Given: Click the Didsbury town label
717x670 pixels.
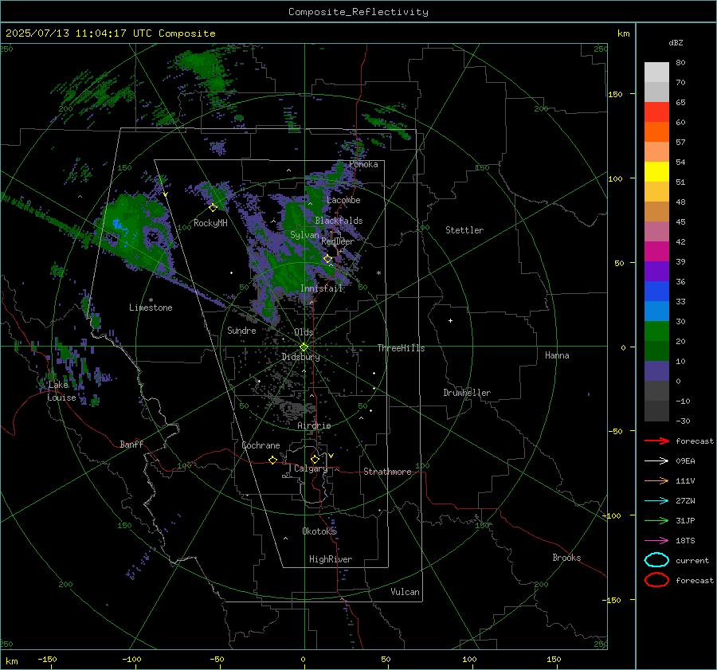Looking at the screenshot, I should [x=300, y=357].
